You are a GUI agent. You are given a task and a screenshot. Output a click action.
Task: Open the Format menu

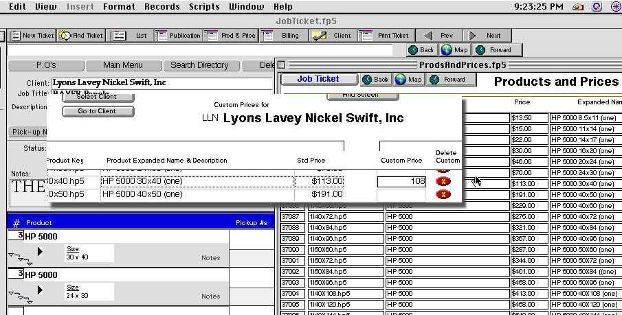(x=119, y=7)
